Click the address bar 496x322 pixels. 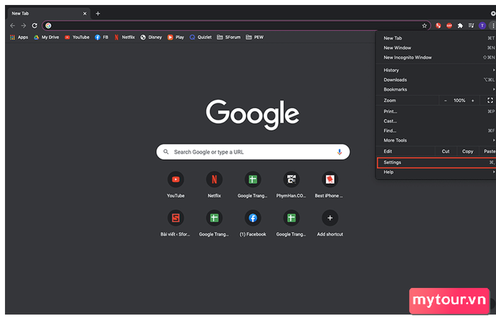pyautogui.click(x=236, y=25)
